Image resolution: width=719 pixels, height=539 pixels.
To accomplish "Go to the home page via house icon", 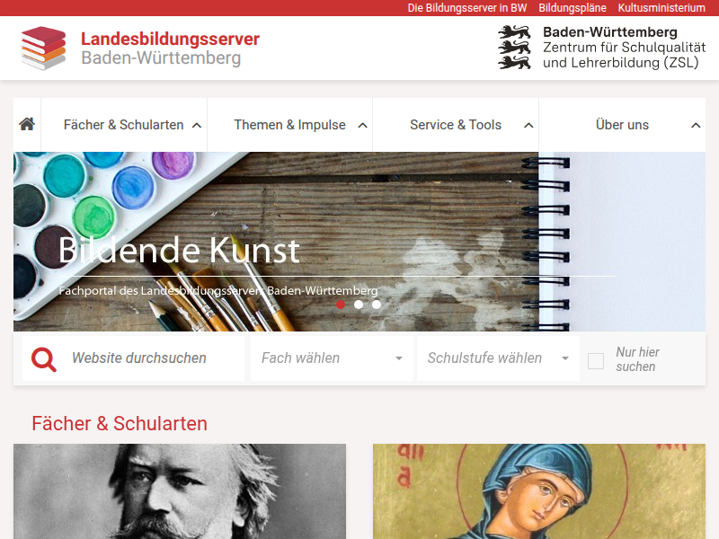I will [27, 124].
